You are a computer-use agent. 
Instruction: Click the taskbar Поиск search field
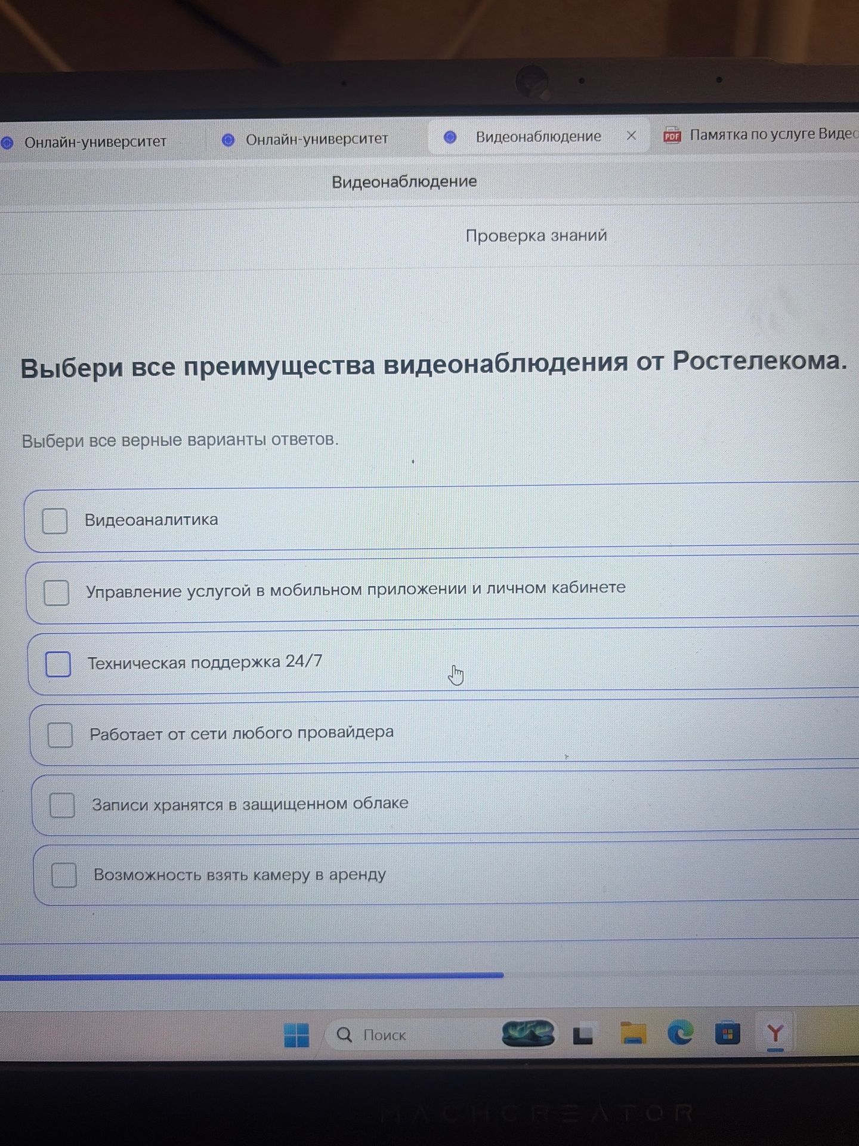coord(441,1034)
